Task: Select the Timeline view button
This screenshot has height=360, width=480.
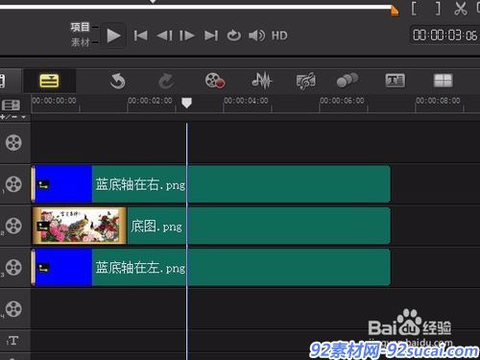Action: coord(49,81)
